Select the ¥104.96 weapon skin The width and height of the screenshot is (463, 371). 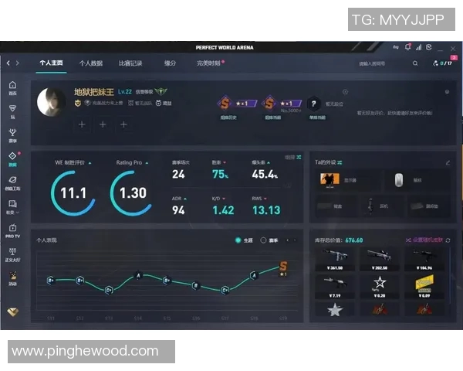pos(424,259)
